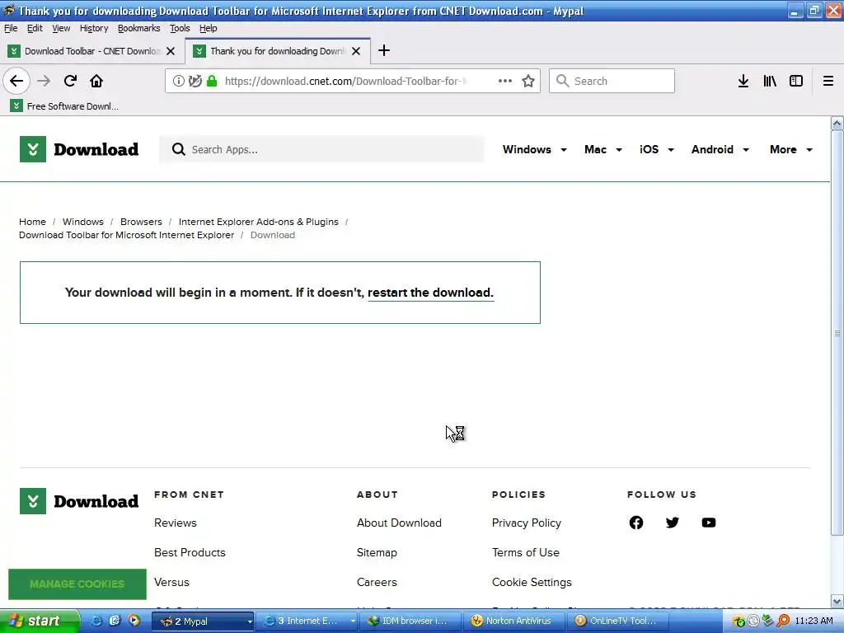Click the browser Search box
Viewport: 844px width, 633px height.
coord(612,81)
